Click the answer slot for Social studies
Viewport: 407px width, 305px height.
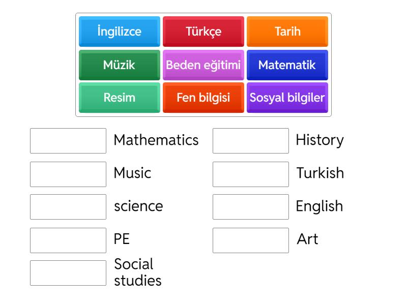(68, 273)
